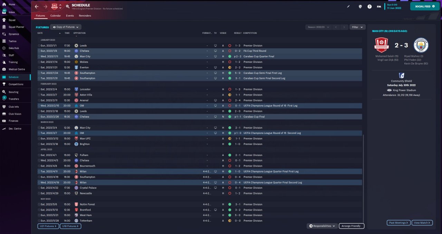Open the FM menu icon
442x234 pixels.
(379, 6)
